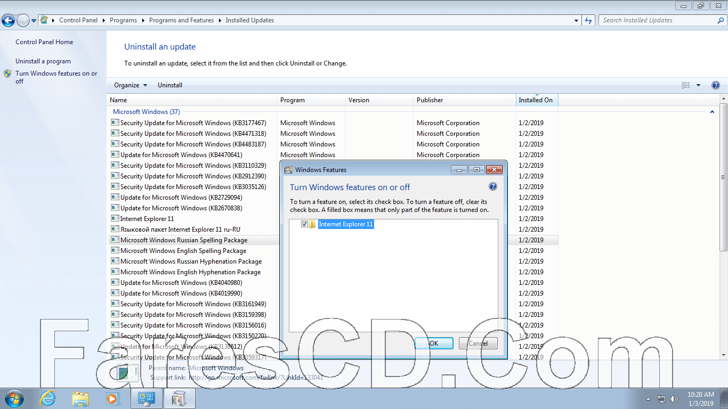728x409 pixels.
Task: Click the Windows Features dialog help icon
Action: 493,187
